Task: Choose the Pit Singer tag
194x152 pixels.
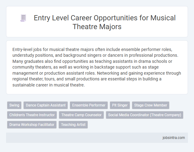Action: point(120,105)
